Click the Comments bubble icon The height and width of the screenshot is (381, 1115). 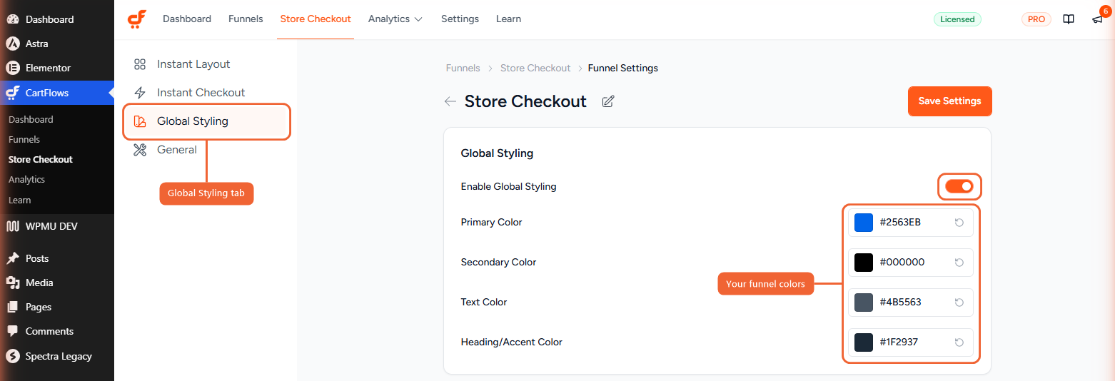tap(12, 331)
